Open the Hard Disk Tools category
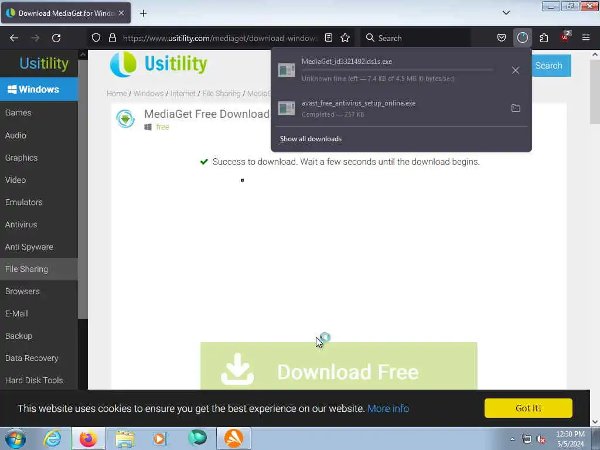Image resolution: width=600 pixels, height=450 pixels. (x=39, y=380)
